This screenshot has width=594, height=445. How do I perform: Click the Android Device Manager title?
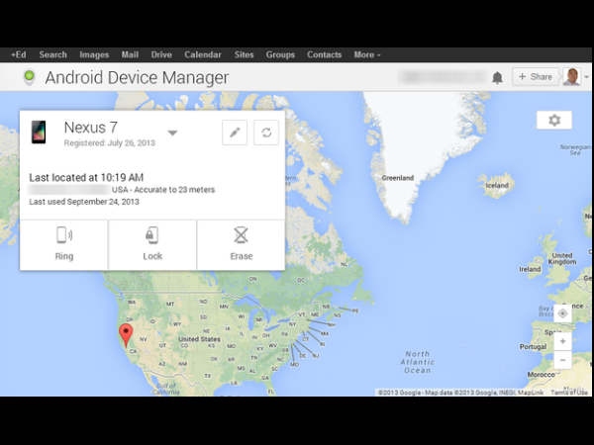click(x=137, y=77)
